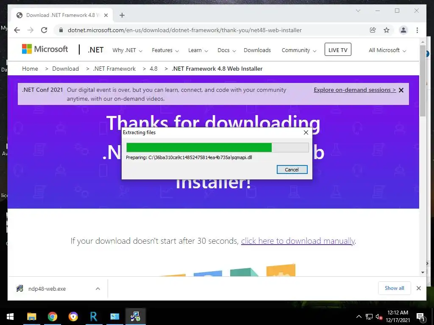Click the browser forward arrow
Image resolution: width=434 pixels, height=325 pixels.
pos(31,30)
